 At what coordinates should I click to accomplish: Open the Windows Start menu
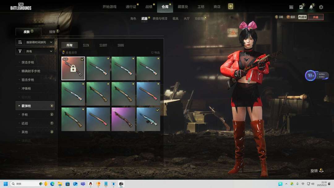(6, 184)
